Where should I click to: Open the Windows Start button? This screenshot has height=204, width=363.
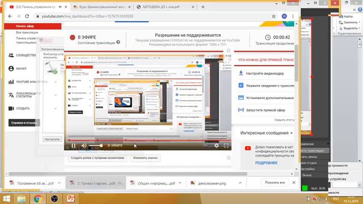(x=6, y=199)
